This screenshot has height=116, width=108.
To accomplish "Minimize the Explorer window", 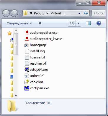I will pyautogui.click(x=80, y=3).
